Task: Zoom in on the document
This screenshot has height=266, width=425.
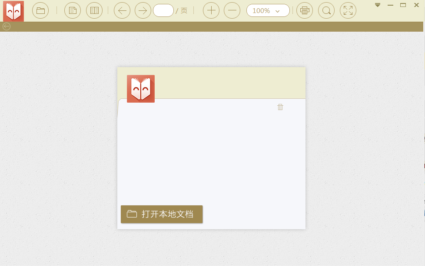Action: [211, 10]
